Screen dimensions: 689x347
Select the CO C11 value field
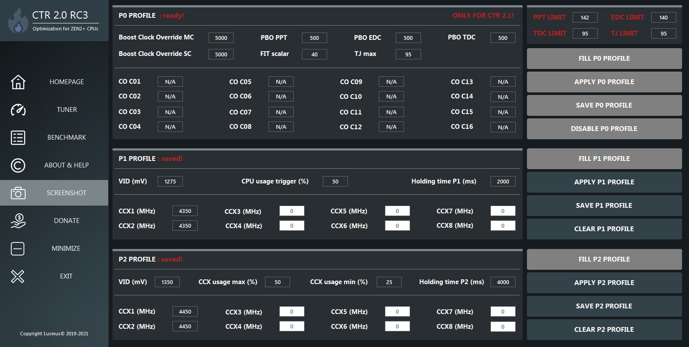[391, 112]
